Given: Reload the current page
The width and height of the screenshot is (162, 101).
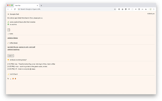Looking at the screenshot, I should point(15,9).
